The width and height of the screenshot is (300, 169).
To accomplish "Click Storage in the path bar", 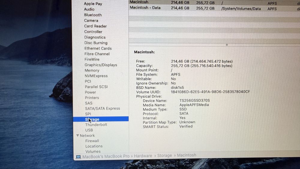I will (x=164, y=155).
